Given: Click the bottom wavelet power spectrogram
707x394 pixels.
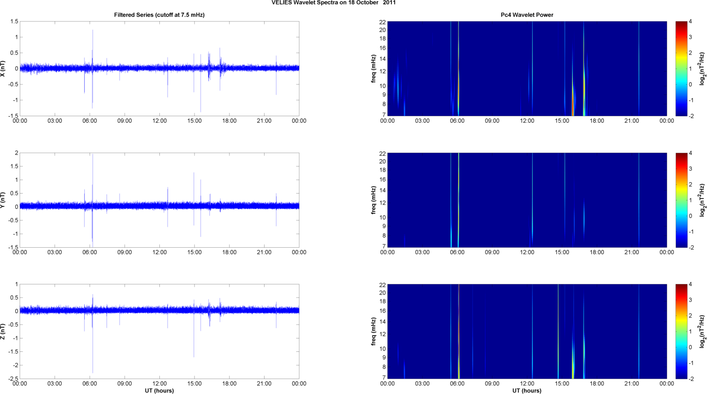Looking at the screenshot, I should click(527, 331).
